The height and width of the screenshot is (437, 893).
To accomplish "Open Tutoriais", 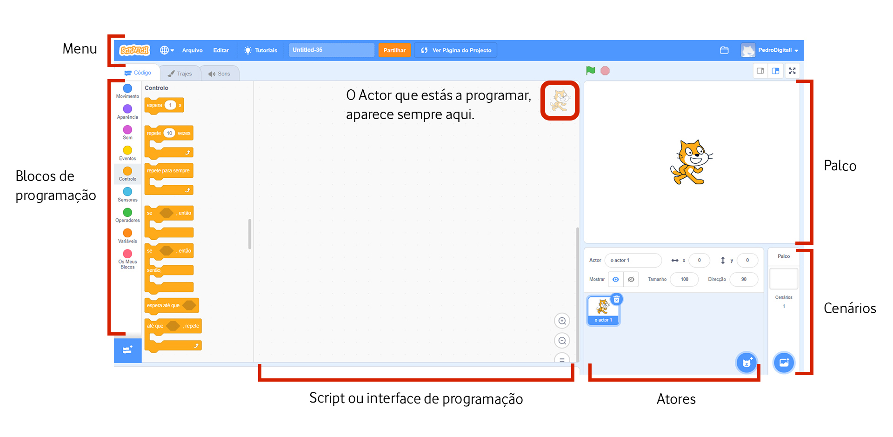I will pos(260,50).
